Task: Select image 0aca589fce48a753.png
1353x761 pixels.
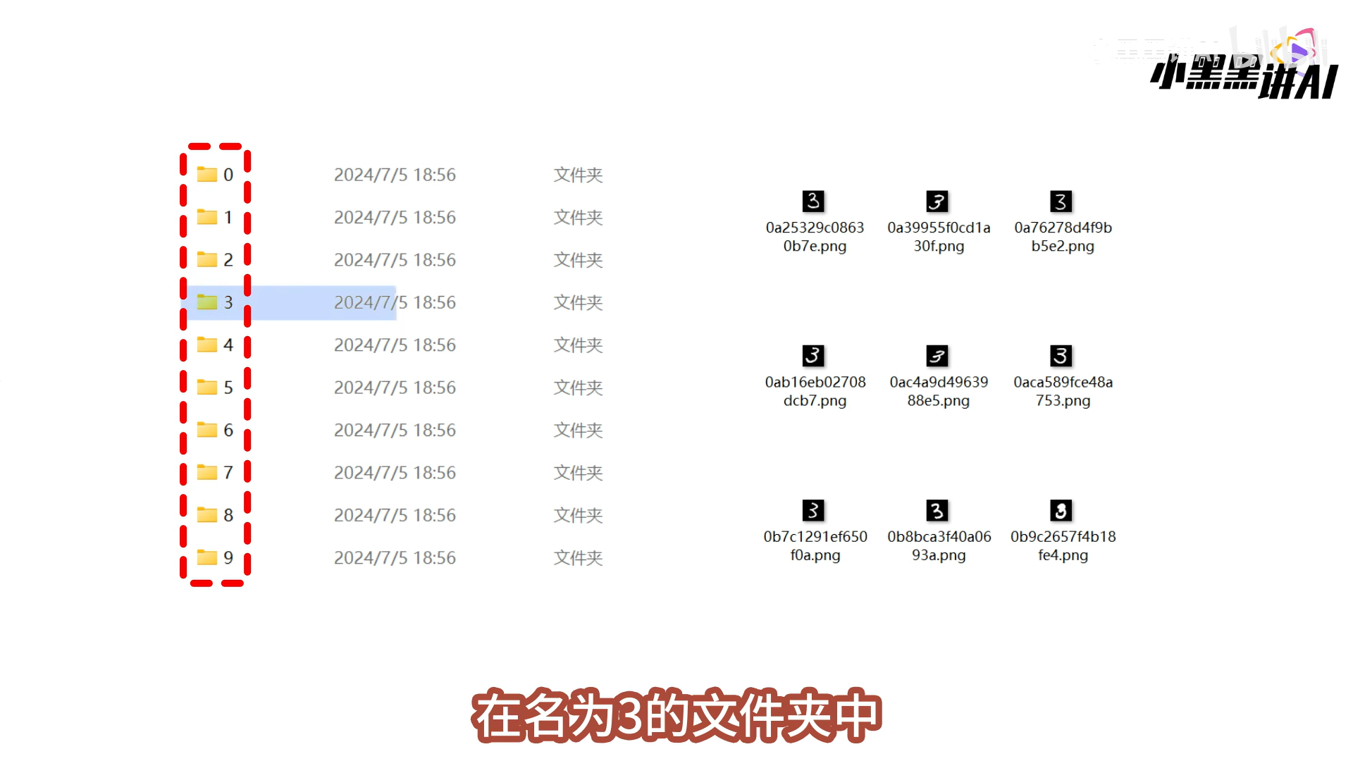Action: 1061,356
